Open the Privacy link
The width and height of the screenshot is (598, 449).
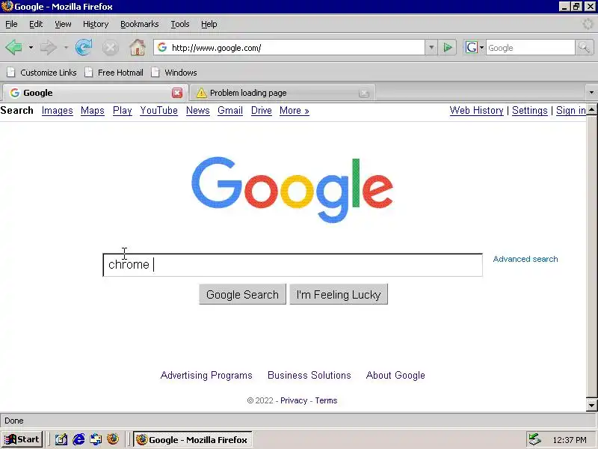pyautogui.click(x=294, y=400)
